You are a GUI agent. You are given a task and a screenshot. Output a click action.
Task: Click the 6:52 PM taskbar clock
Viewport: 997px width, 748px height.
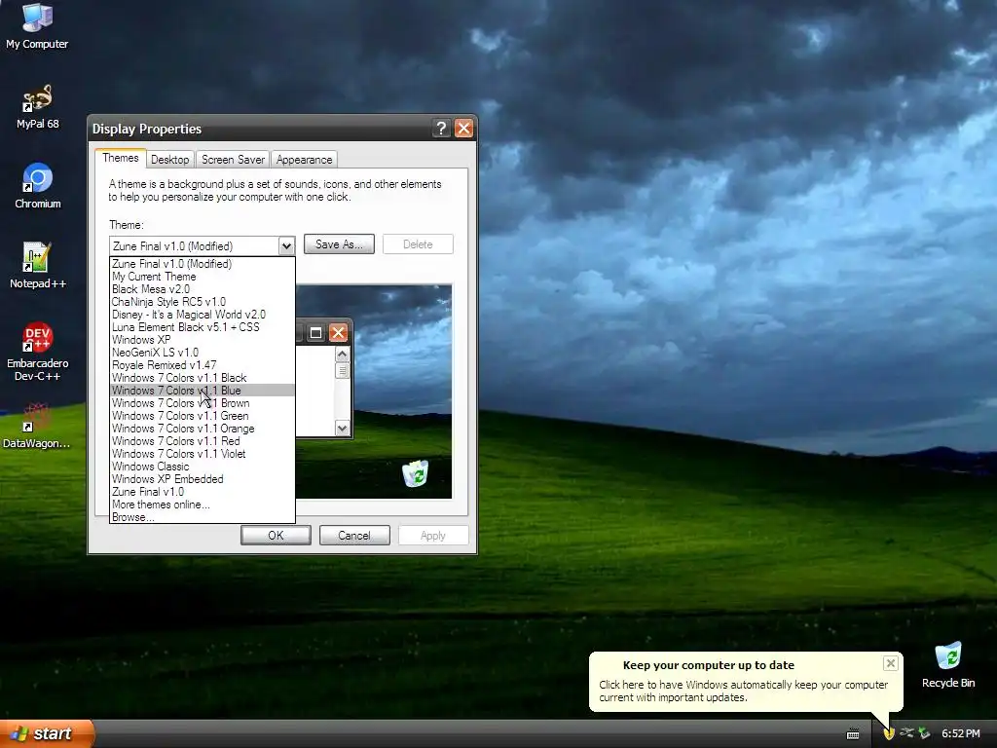961,733
